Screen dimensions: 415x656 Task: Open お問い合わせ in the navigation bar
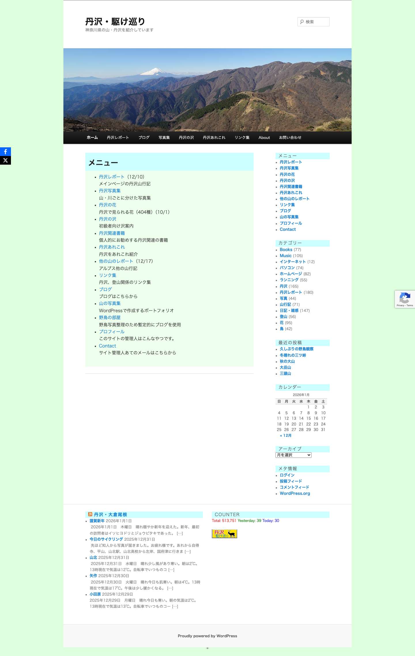pos(290,137)
